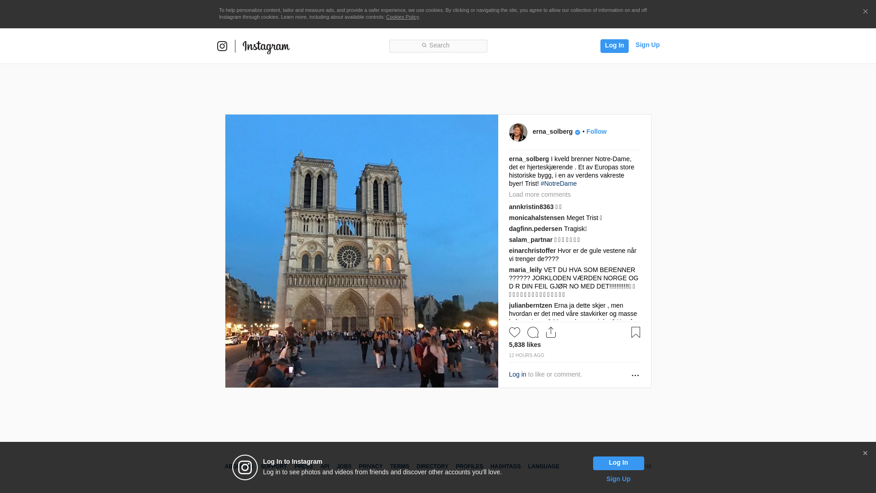Open salam_partnar commenter profile

tap(531, 240)
